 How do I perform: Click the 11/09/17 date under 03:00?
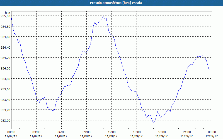coord(36,136)
